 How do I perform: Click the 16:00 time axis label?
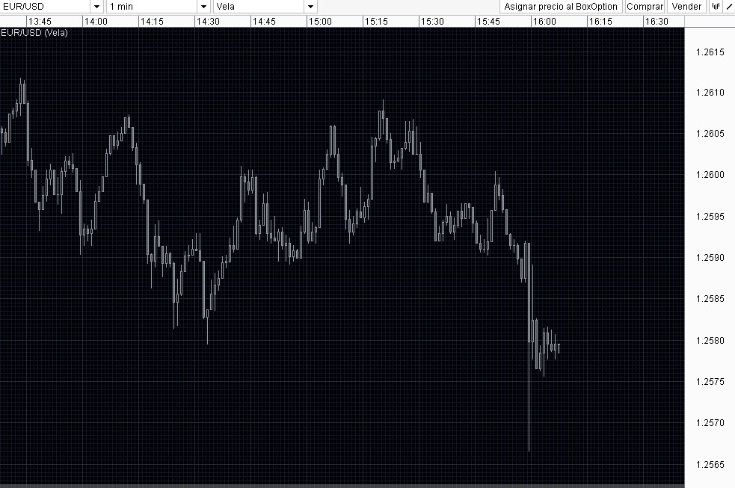pos(544,22)
